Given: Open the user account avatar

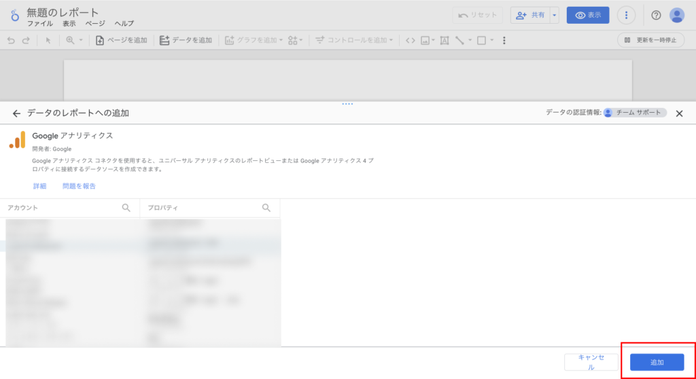Looking at the screenshot, I should coord(677,15).
